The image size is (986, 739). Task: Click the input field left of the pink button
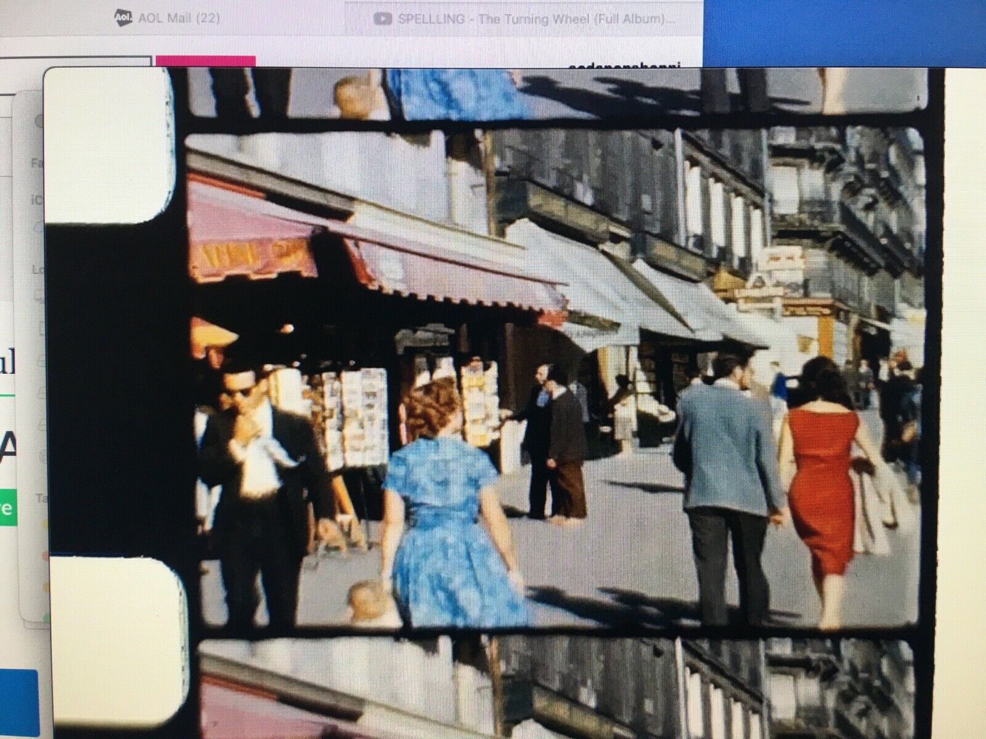point(75,62)
